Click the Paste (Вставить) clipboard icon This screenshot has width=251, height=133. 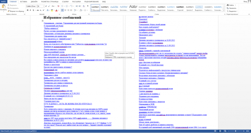tap(3, 7)
